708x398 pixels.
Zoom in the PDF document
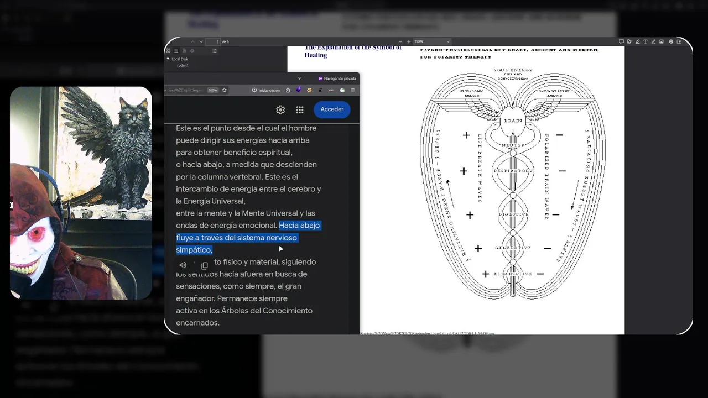pyautogui.click(x=409, y=42)
